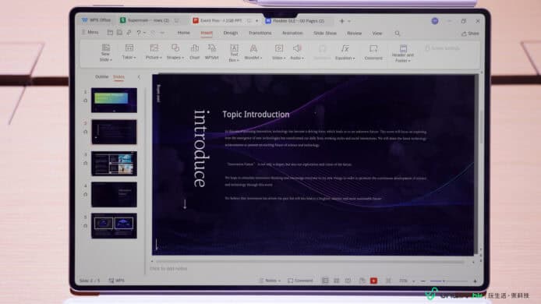Click the red slideshow play button
The height and width of the screenshot is (304, 541).
(x=373, y=281)
